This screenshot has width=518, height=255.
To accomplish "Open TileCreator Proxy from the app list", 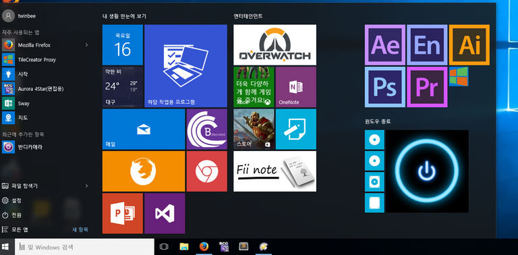I will click(x=47, y=59).
